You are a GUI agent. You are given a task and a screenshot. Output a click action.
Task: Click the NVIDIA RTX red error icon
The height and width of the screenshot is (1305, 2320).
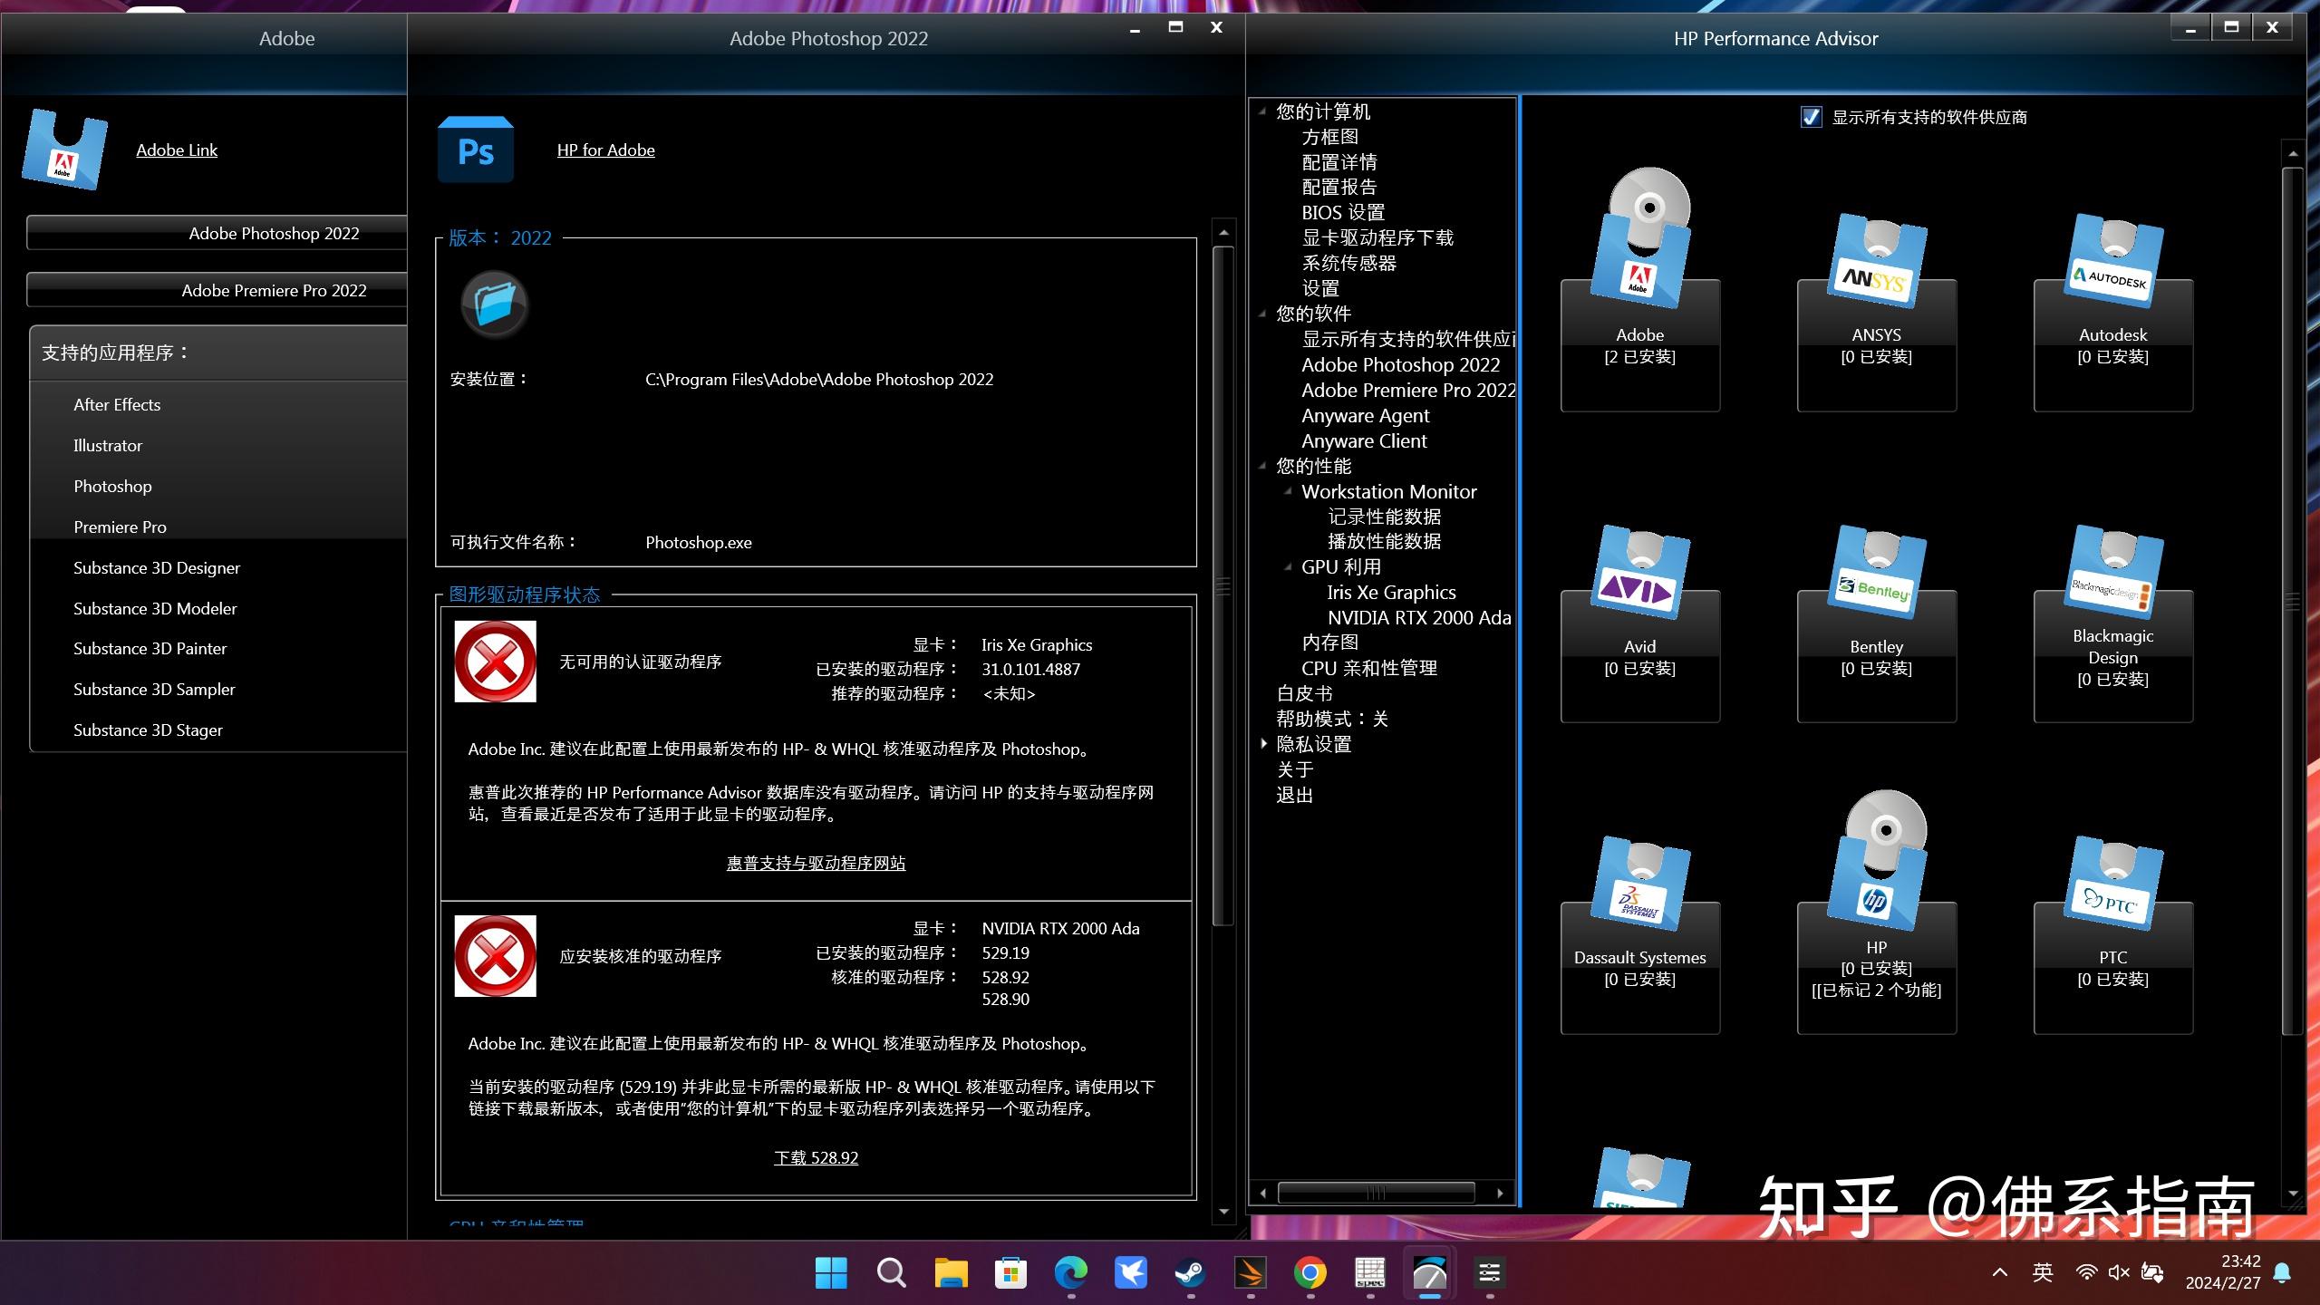pos(495,955)
